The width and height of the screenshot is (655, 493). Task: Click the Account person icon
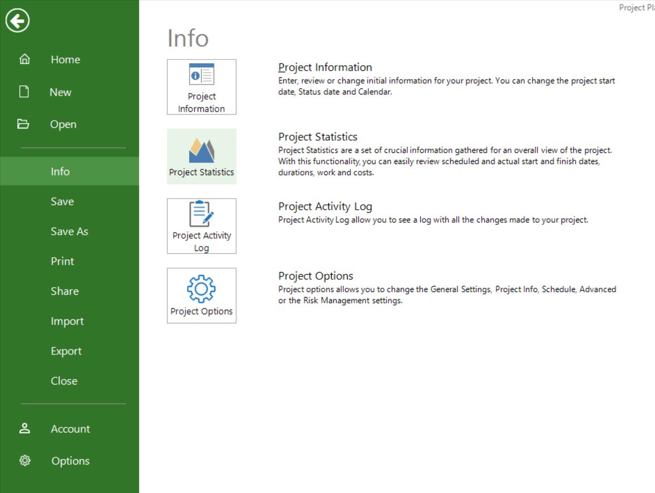24,428
